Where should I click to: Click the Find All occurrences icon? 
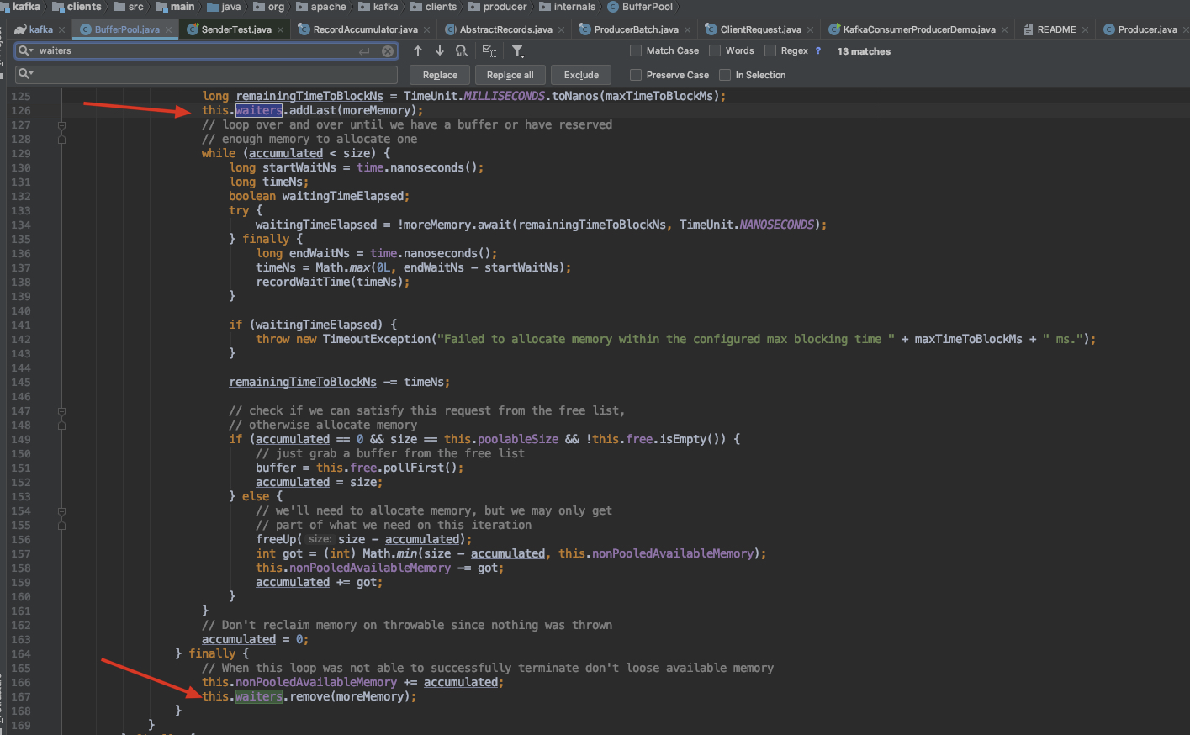pyautogui.click(x=462, y=51)
